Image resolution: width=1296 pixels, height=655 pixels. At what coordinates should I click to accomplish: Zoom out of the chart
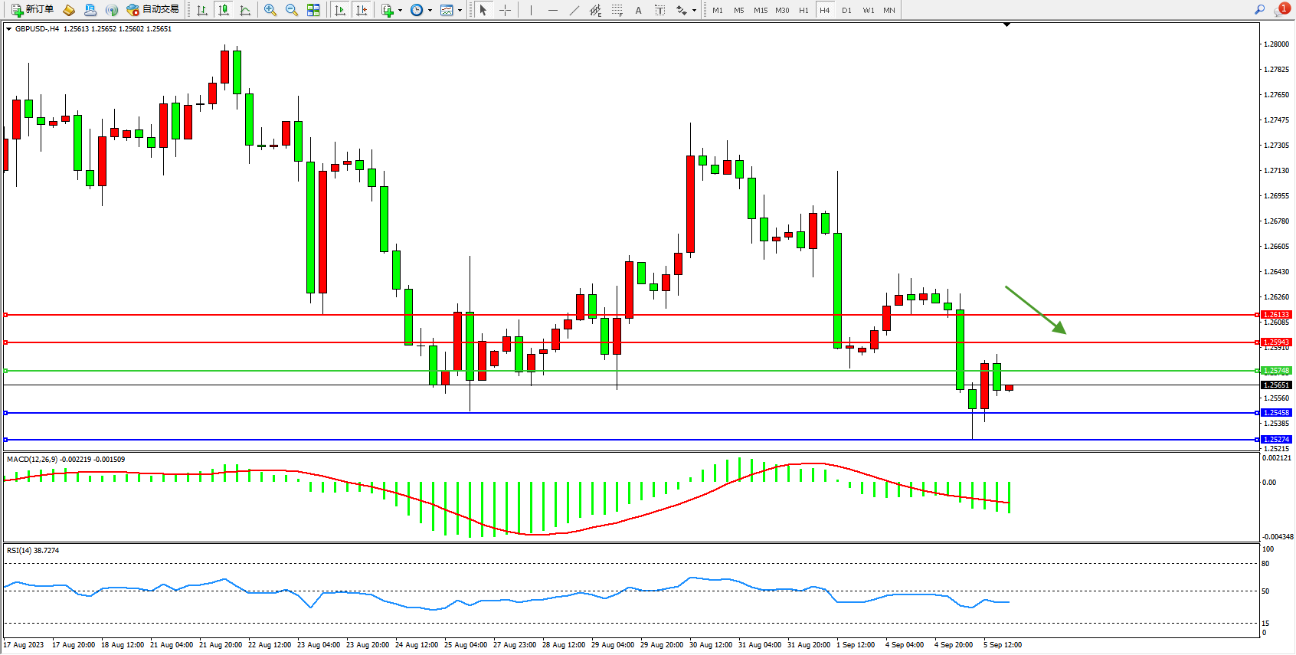click(292, 10)
